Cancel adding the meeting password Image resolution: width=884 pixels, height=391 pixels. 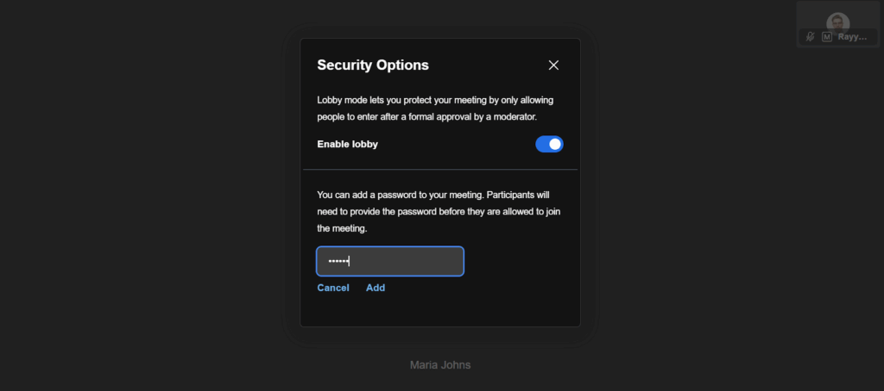333,288
